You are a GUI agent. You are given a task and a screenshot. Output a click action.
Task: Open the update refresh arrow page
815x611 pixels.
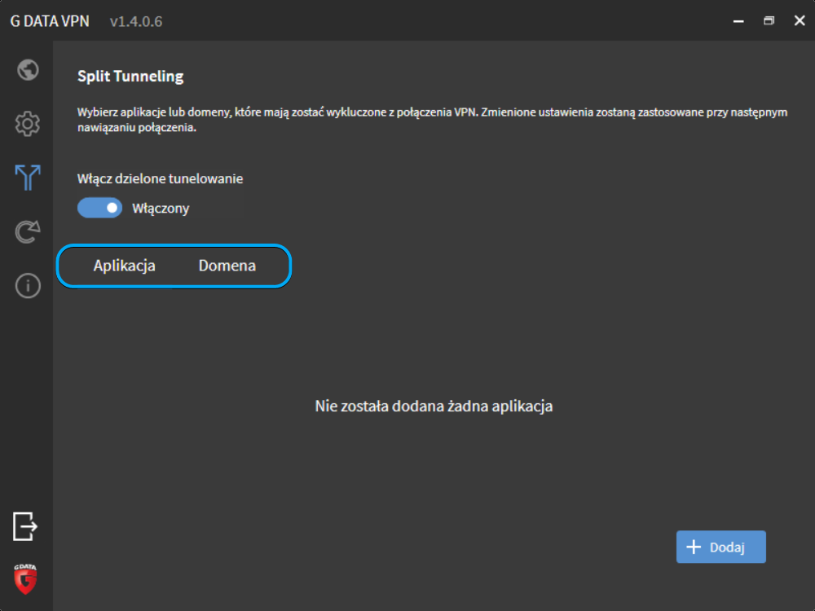point(28,232)
